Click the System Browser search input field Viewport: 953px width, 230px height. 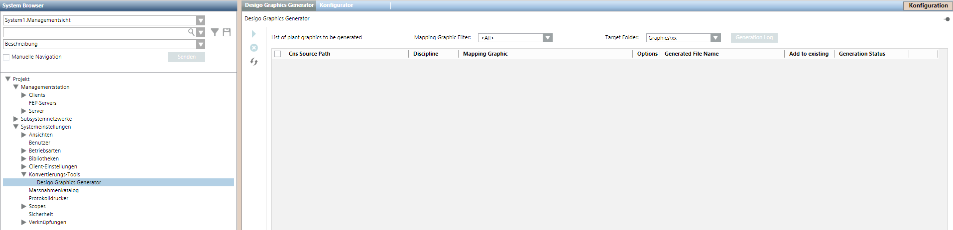coord(95,32)
